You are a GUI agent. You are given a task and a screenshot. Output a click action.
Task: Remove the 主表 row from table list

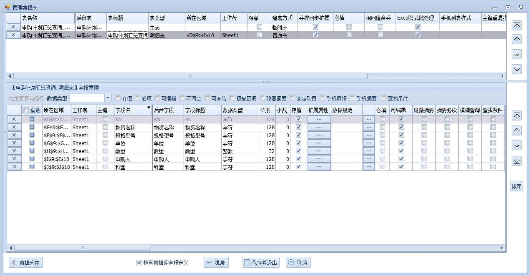pyautogui.click(x=13, y=27)
